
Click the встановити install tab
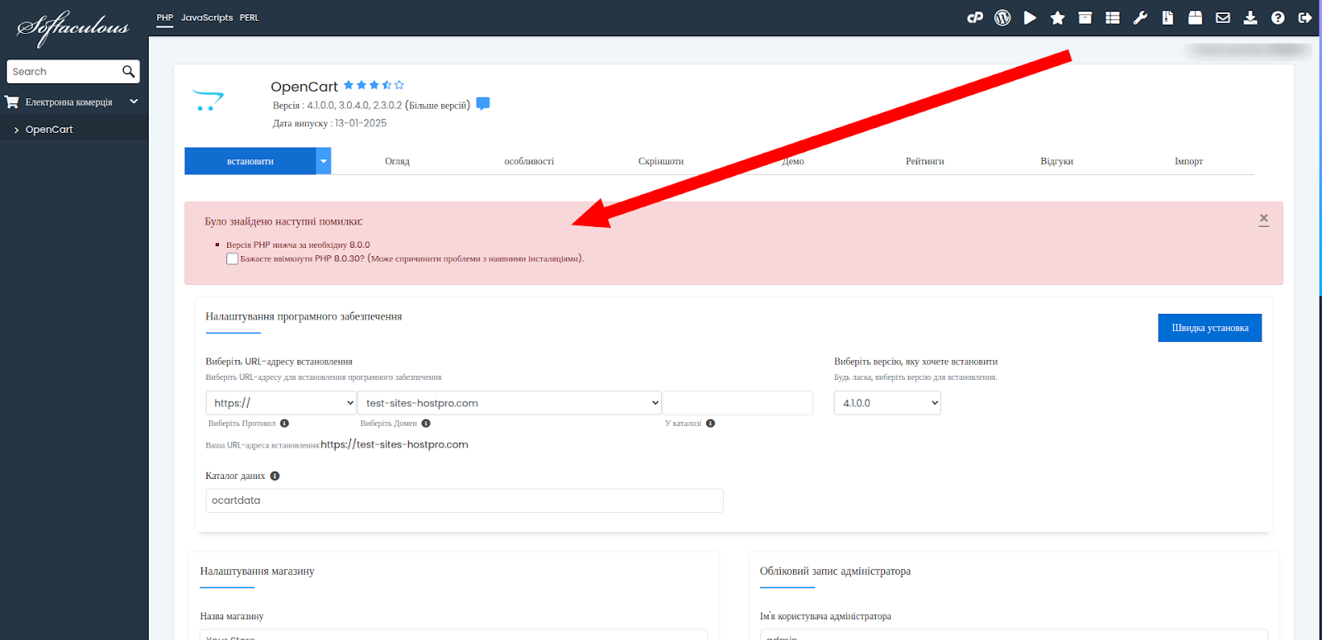coord(250,161)
